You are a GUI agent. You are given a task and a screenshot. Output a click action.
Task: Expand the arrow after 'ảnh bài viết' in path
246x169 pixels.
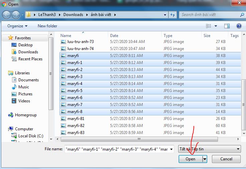(x=115, y=15)
